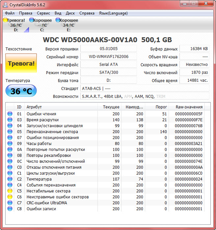216x230 pixels.
Task: Open the Файл menu
Action: (x=10, y=13)
